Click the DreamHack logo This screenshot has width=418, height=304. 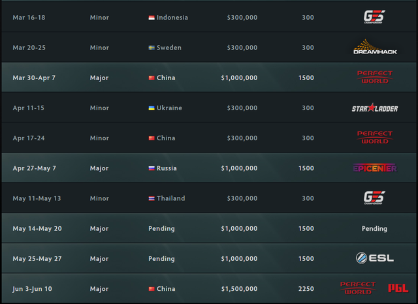point(375,47)
